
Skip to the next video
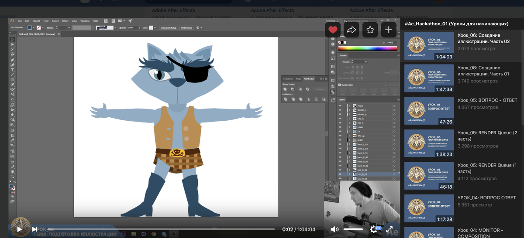pyautogui.click(x=34, y=229)
